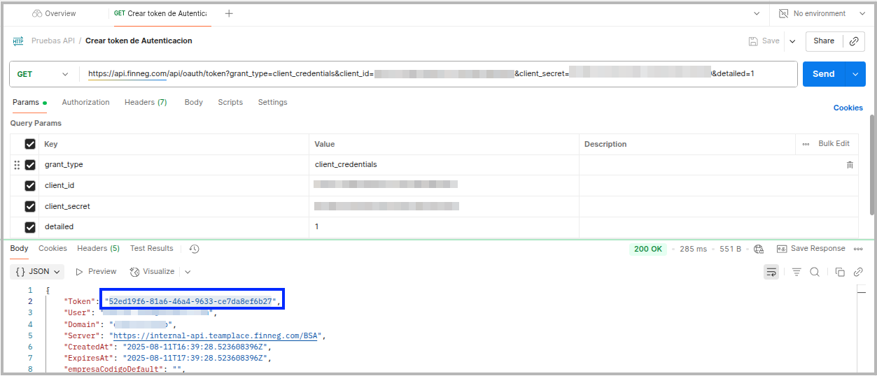Click Save Response

coord(811,249)
